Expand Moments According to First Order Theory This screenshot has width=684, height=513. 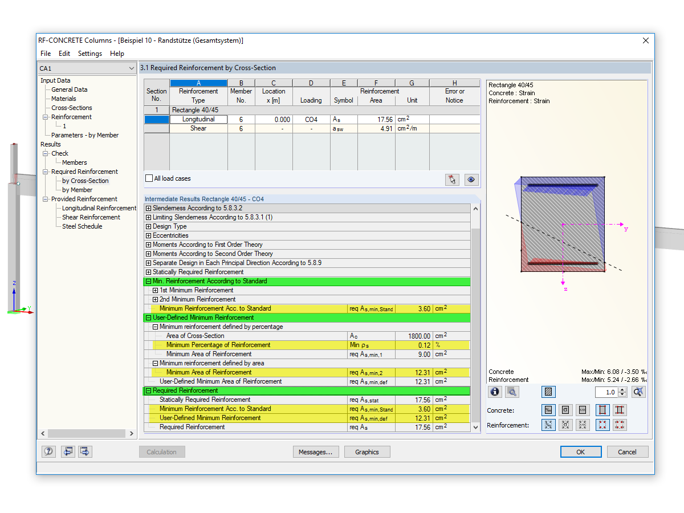pos(149,245)
